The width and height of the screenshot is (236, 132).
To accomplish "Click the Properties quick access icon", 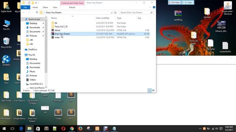I will point(29,3).
